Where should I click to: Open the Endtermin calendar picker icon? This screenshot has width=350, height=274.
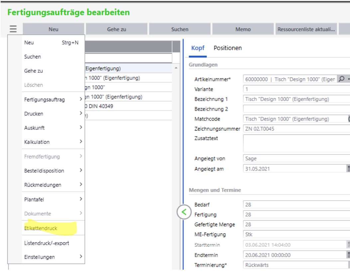pyautogui.click(x=348, y=255)
